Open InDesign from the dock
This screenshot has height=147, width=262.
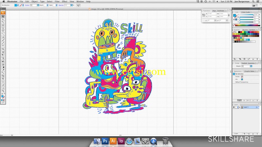121,141
